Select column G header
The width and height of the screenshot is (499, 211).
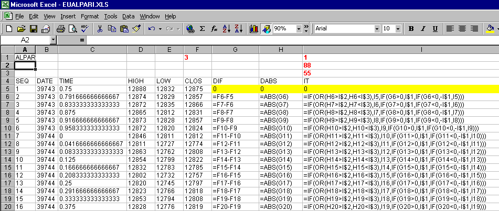point(235,49)
